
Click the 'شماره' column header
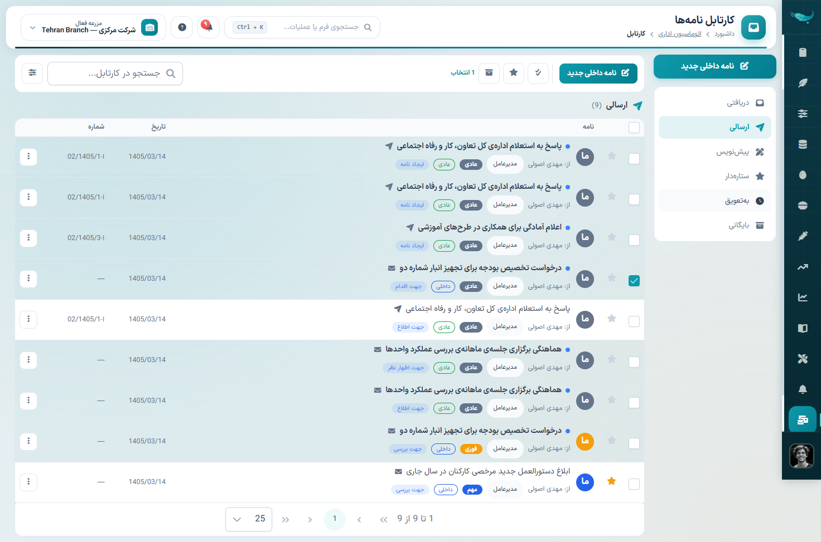pyautogui.click(x=96, y=127)
